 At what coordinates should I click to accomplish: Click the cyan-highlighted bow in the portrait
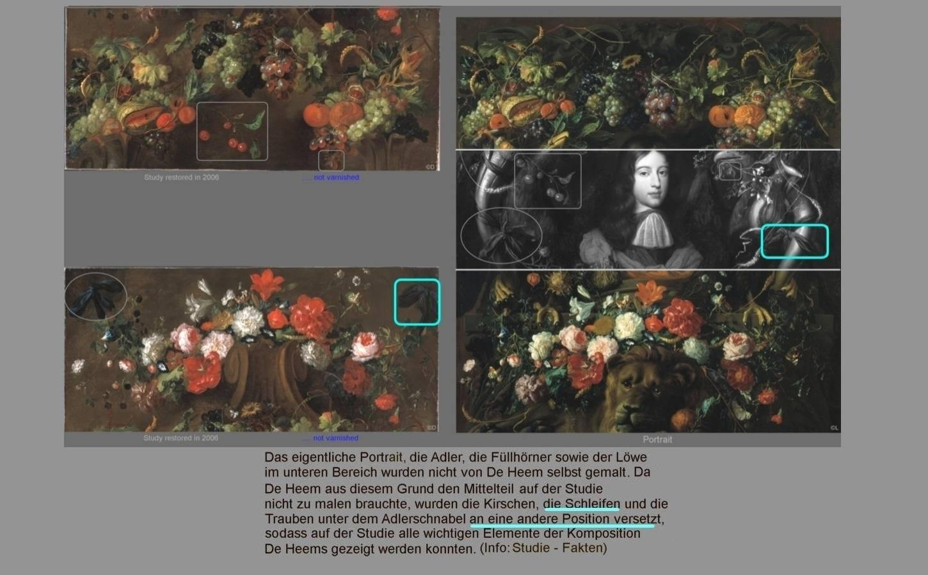pos(794,241)
